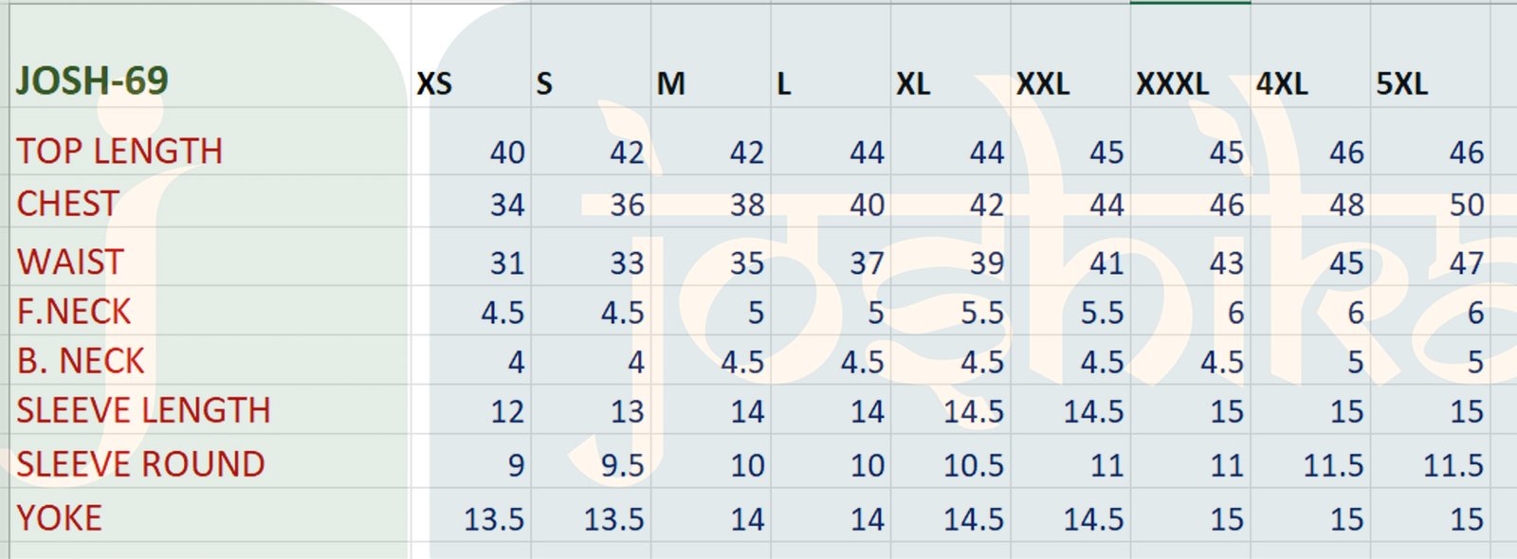Click the YOKE row label cell
Viewport: 1517px width, 559px height.
click(59, 518)
